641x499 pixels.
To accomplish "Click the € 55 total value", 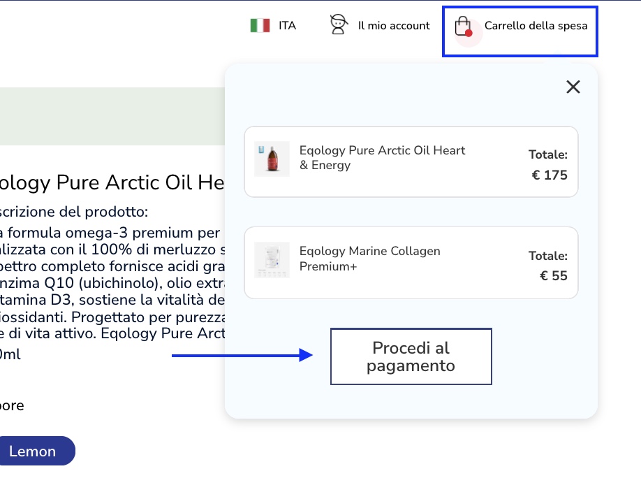I will (x=554, y=275).
